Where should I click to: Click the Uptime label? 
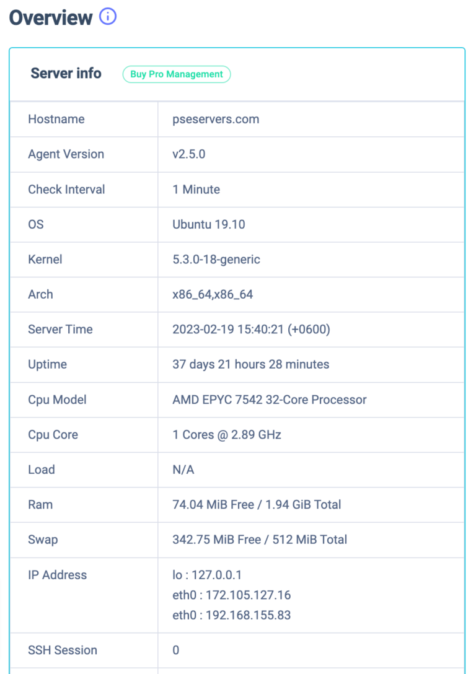point(47,364)
